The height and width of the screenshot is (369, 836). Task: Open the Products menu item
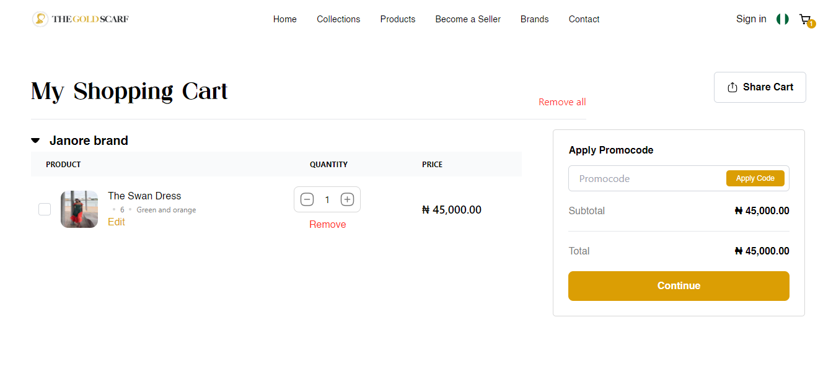[398, 19]
